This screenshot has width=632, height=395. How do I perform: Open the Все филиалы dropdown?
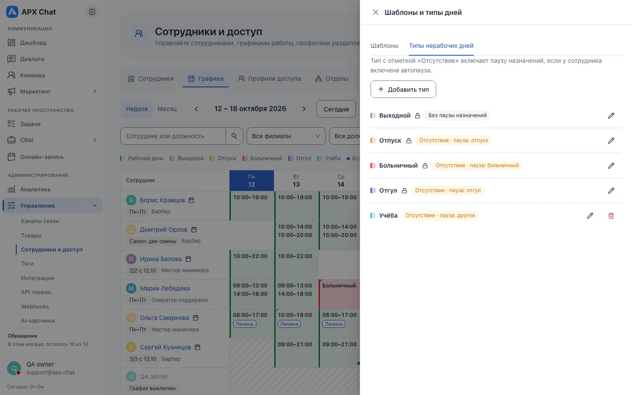pyautogui.click(x=286, y=136)
